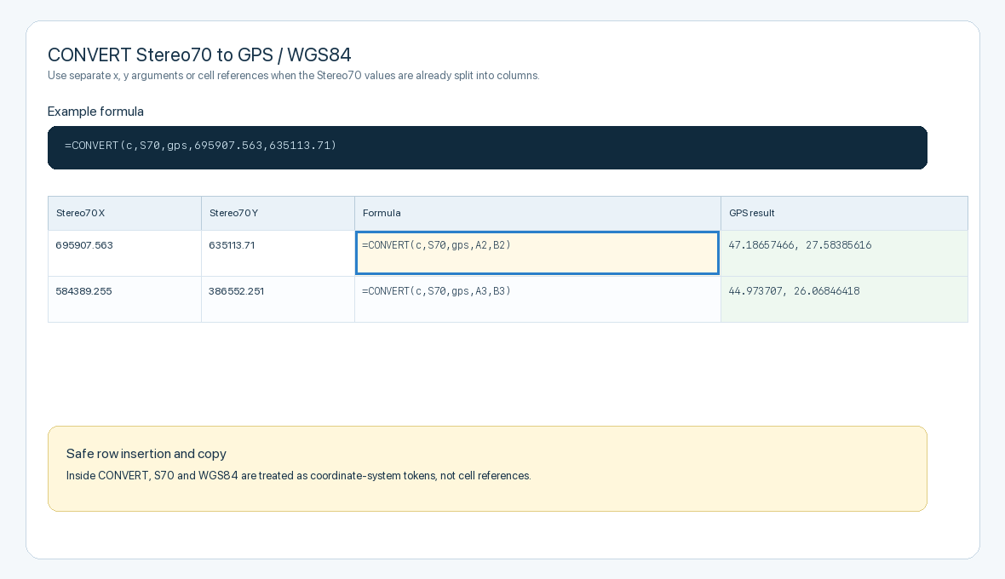This screenshot has height=579, width=1005.
Task: Select cell containing 695907.563
Action: (124, 254)
